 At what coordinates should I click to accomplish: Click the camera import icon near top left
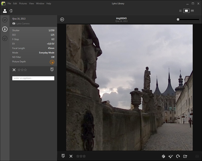click(11, 11)
